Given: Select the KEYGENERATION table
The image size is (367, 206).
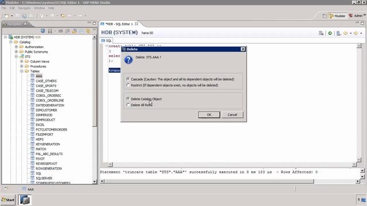Looking at the screenshot, I should tap(48, 144).
